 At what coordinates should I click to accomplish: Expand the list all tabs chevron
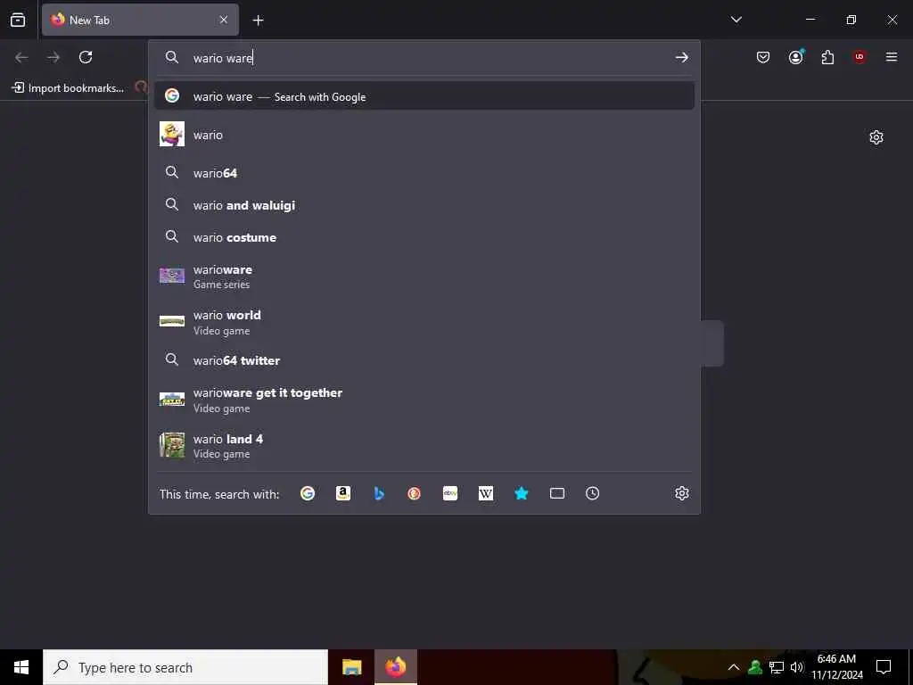tap(736, 20)
